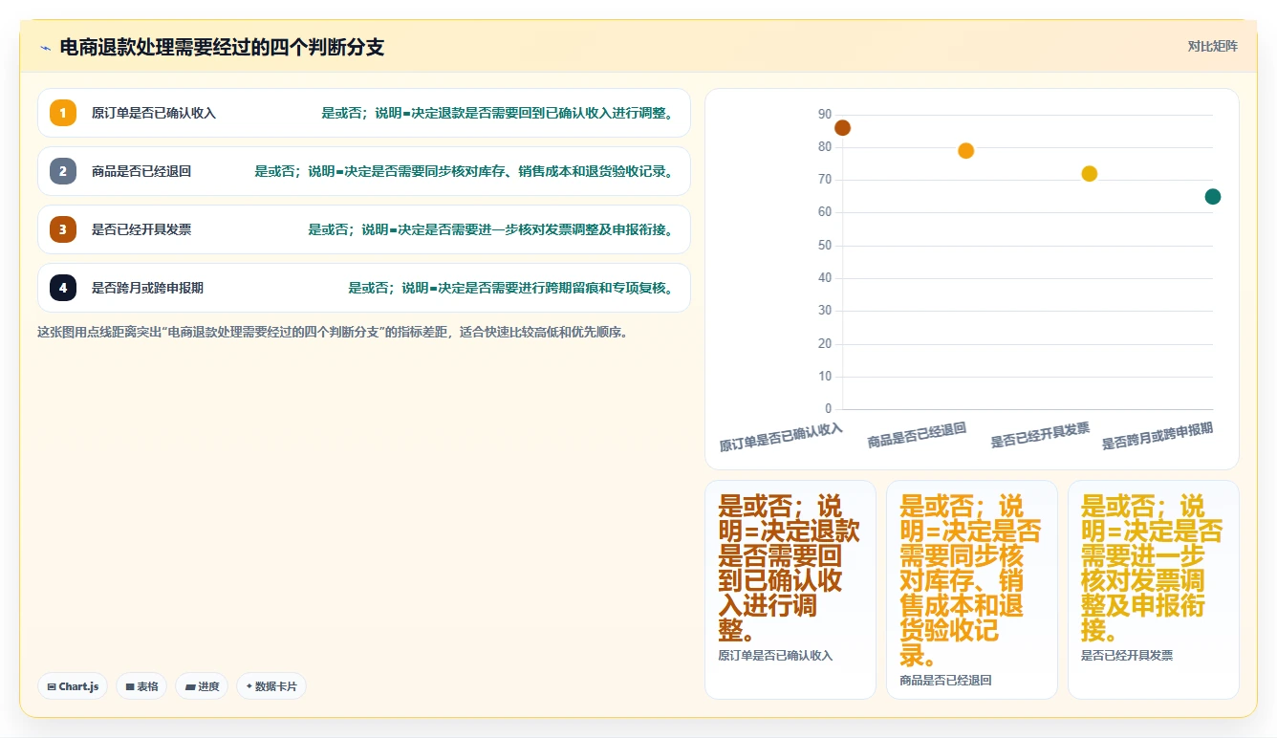Click the 对比矩阵 label in header
1277x738 pixels.
1212,46
